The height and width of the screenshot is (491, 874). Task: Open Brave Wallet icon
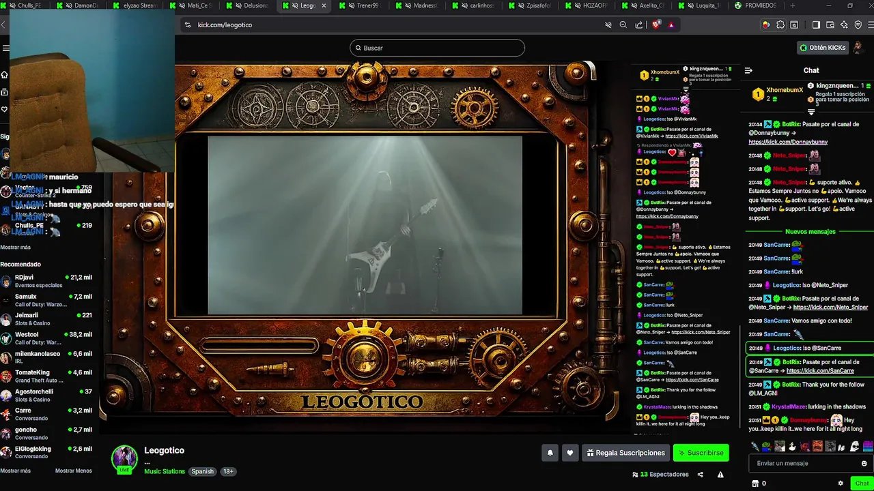click(830, 25)
